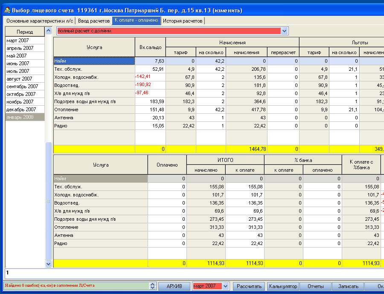
Task: Select period 'декабрь 2007'
Action: 25,110
